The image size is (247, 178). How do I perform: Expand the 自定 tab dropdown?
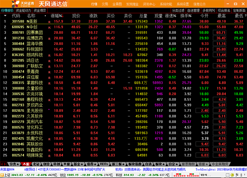click(177, 164)
